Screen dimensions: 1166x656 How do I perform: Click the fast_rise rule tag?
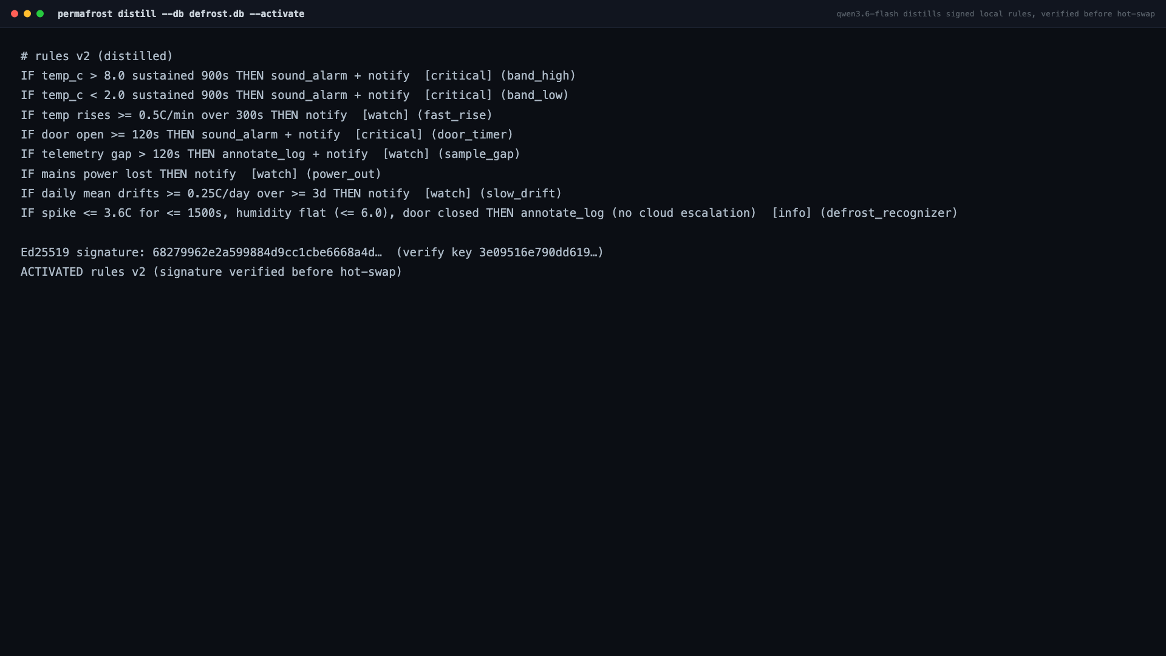coord(455,115)
